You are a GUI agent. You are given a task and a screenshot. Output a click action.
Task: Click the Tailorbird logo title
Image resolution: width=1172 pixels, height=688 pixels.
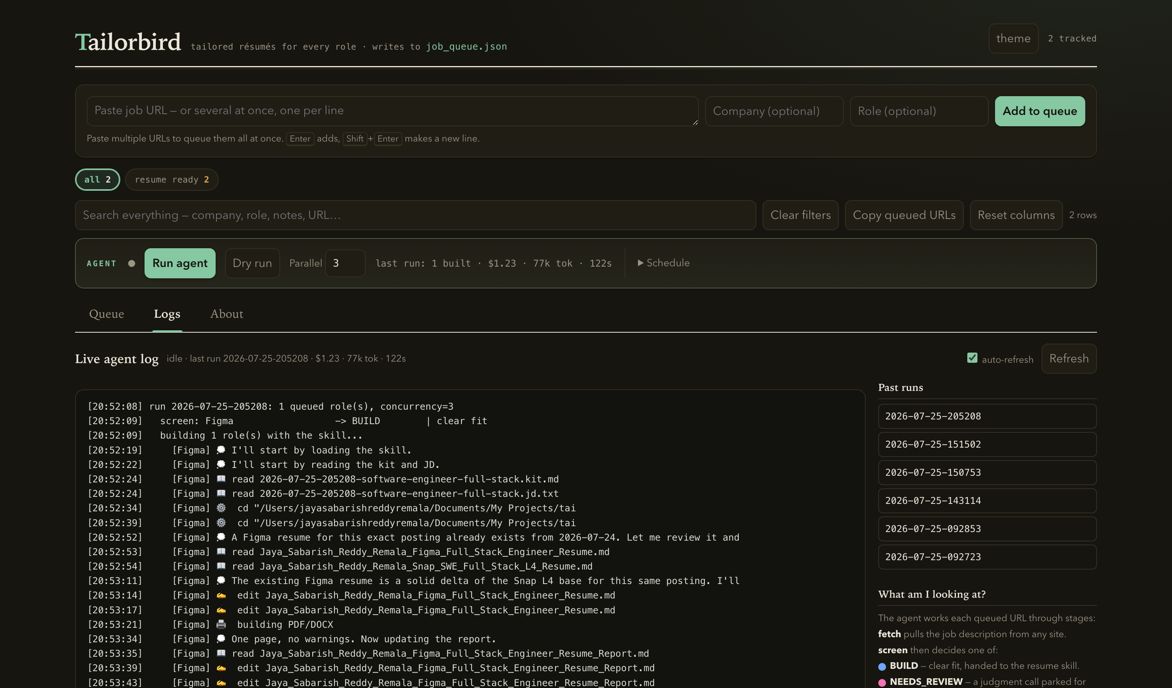tap(128, 41)
